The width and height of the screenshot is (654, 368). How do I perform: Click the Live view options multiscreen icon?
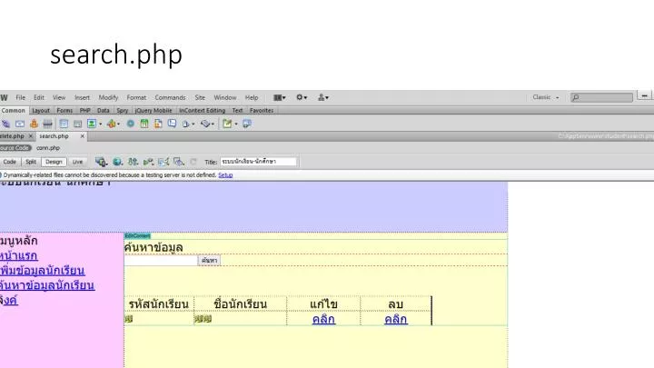[102, 162]
